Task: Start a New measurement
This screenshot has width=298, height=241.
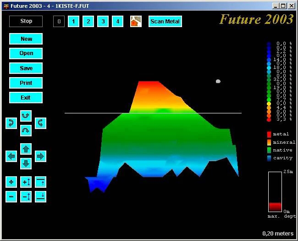Action: (x=26, y=39)
